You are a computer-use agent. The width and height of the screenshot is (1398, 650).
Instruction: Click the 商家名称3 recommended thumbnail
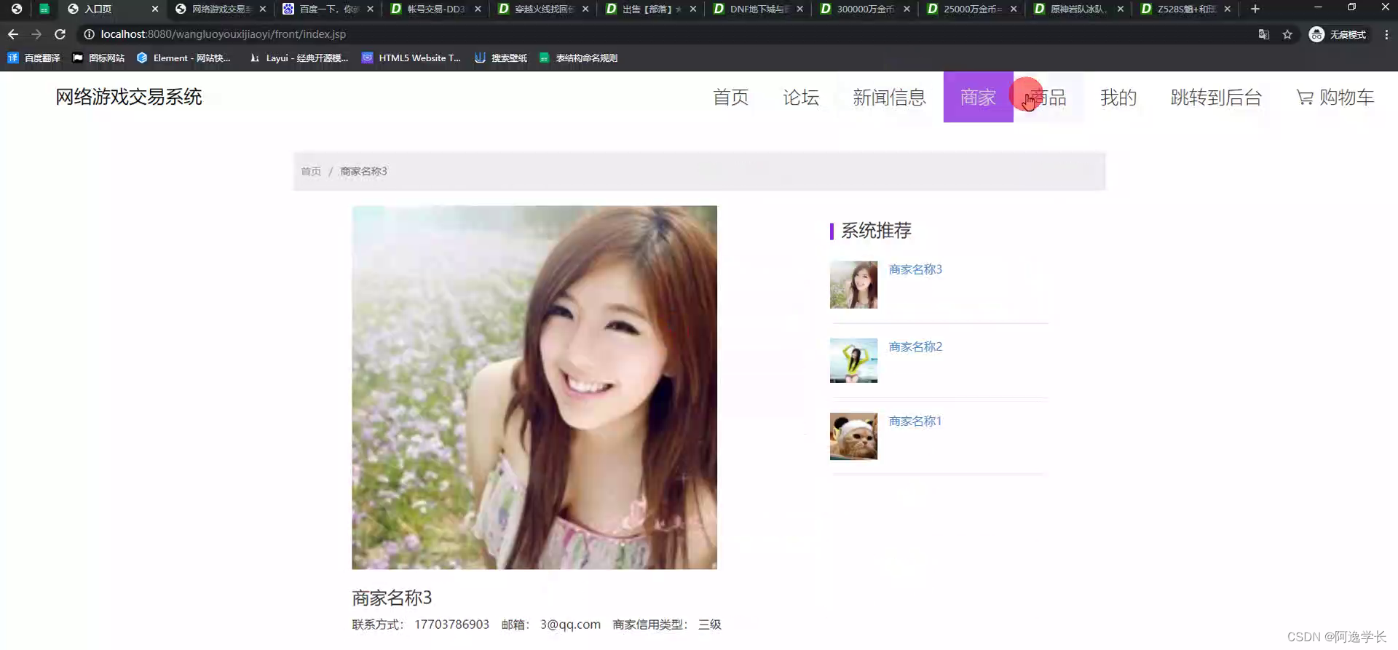coord(853,285)
